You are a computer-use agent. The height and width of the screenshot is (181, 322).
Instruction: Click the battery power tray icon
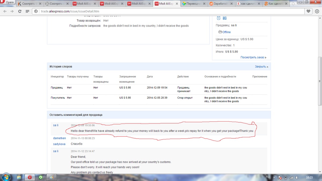[x=286, y=178]
